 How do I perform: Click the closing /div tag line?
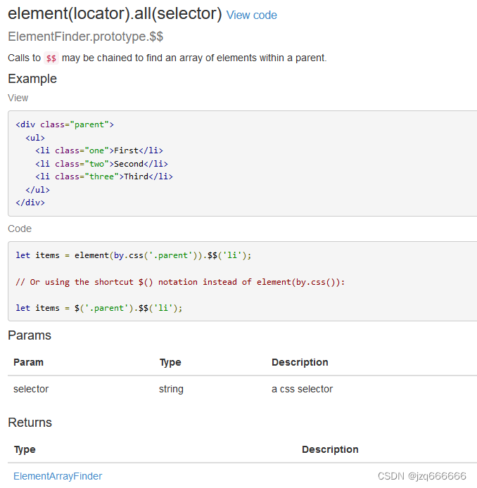pos(30,203)
